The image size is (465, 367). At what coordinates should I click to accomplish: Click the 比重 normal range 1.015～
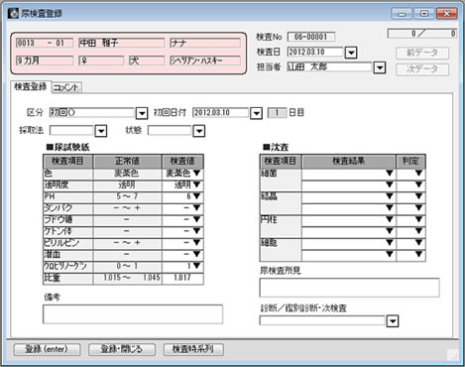pyautogui.click(x=117, y=278)
